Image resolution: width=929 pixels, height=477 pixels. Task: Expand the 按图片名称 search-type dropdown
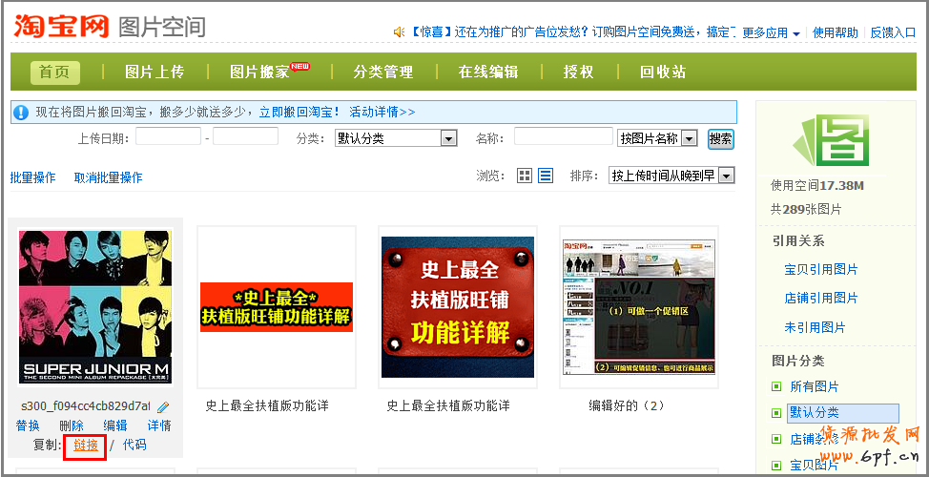coord(689,138)
